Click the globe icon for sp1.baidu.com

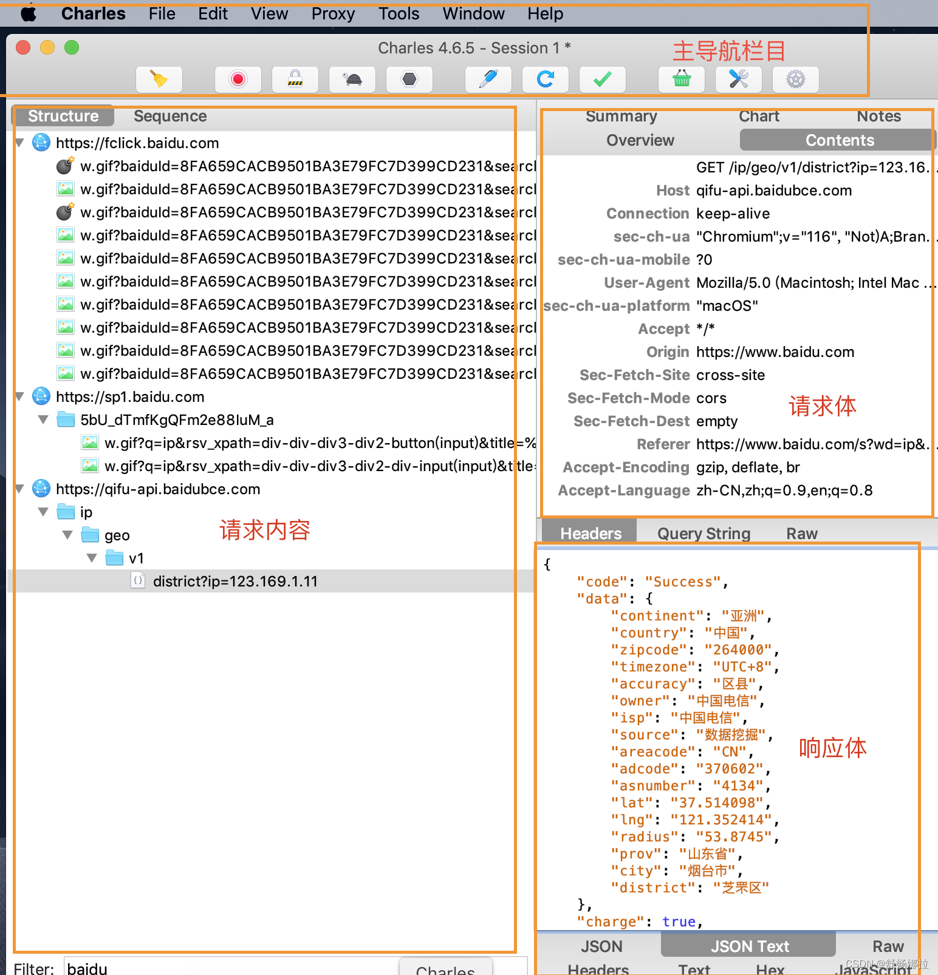click(41, 396)
